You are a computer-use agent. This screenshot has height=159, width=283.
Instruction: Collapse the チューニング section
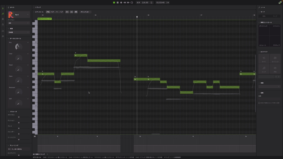(8, 145)
